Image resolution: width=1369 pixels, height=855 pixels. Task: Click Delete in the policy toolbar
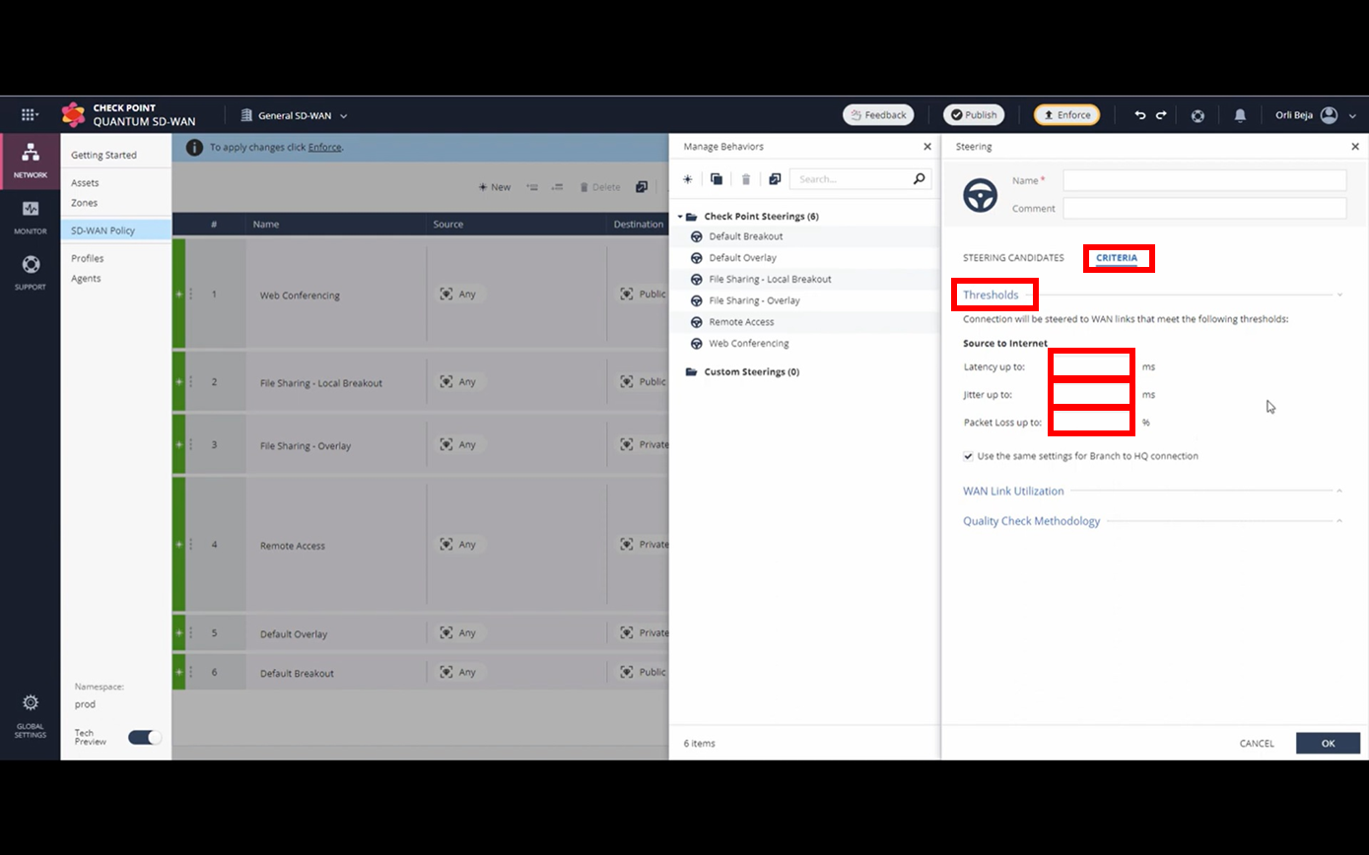pos(599,187)
